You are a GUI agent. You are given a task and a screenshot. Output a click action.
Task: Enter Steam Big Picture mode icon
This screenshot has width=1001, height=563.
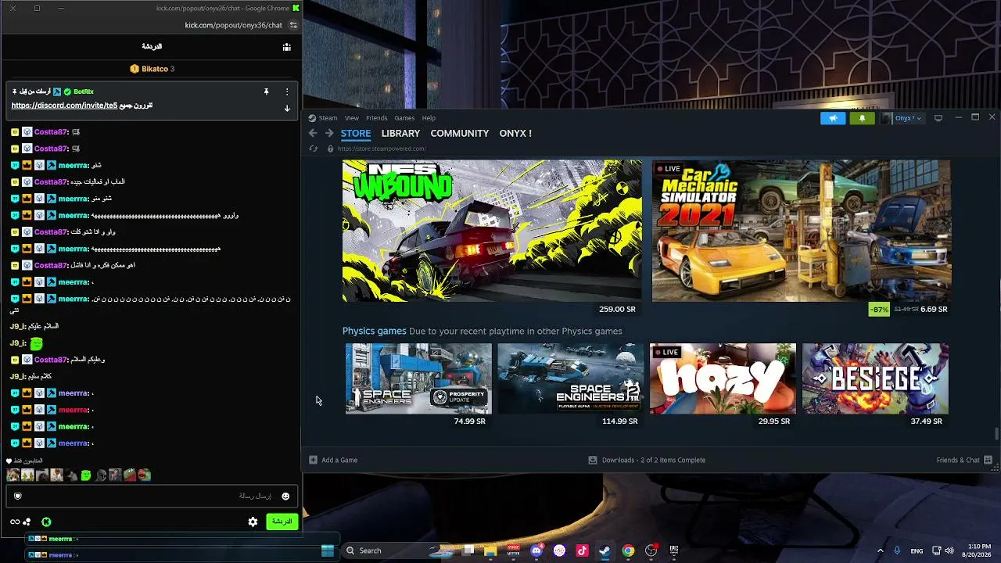pyautogui.click(x=938, y=118)
